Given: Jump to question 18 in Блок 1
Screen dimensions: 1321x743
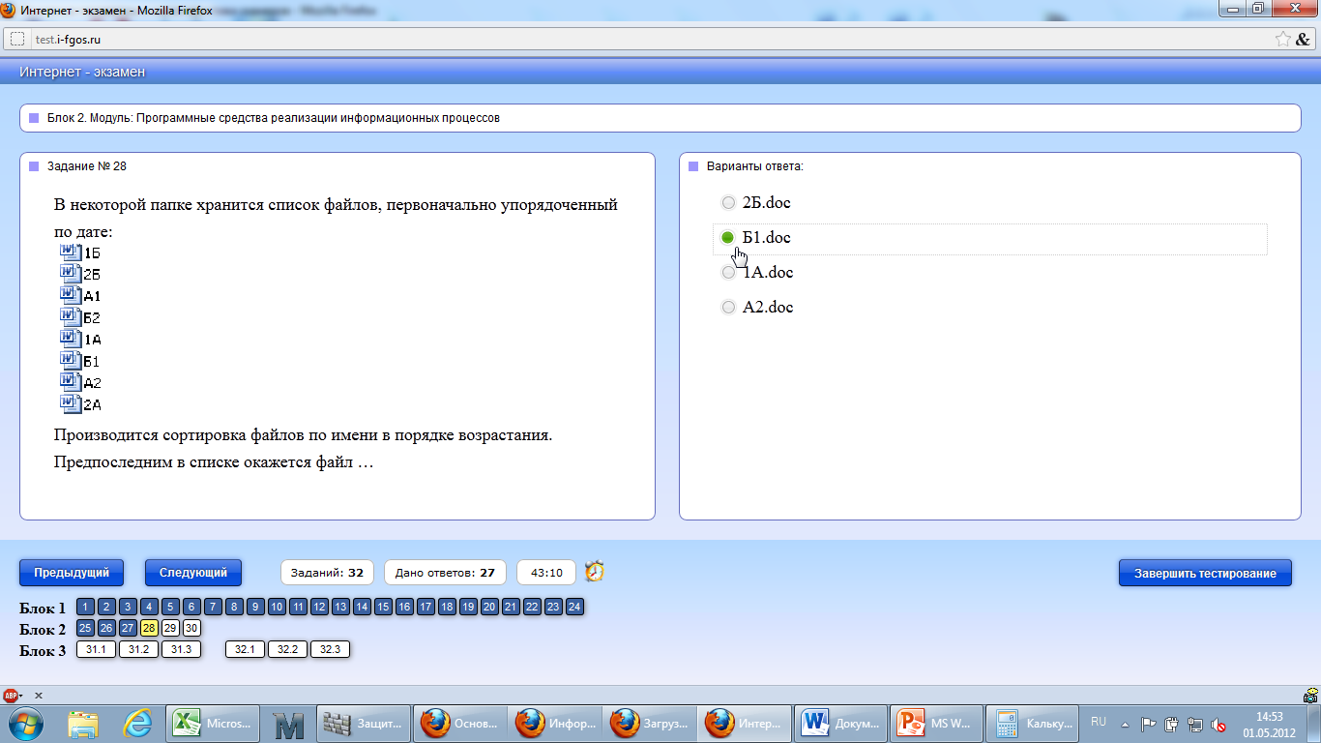Looking at the screenshot, I should coord(447,608).
